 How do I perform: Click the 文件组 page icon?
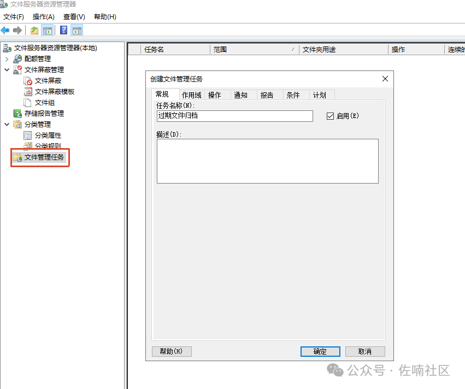click(27, 103)
